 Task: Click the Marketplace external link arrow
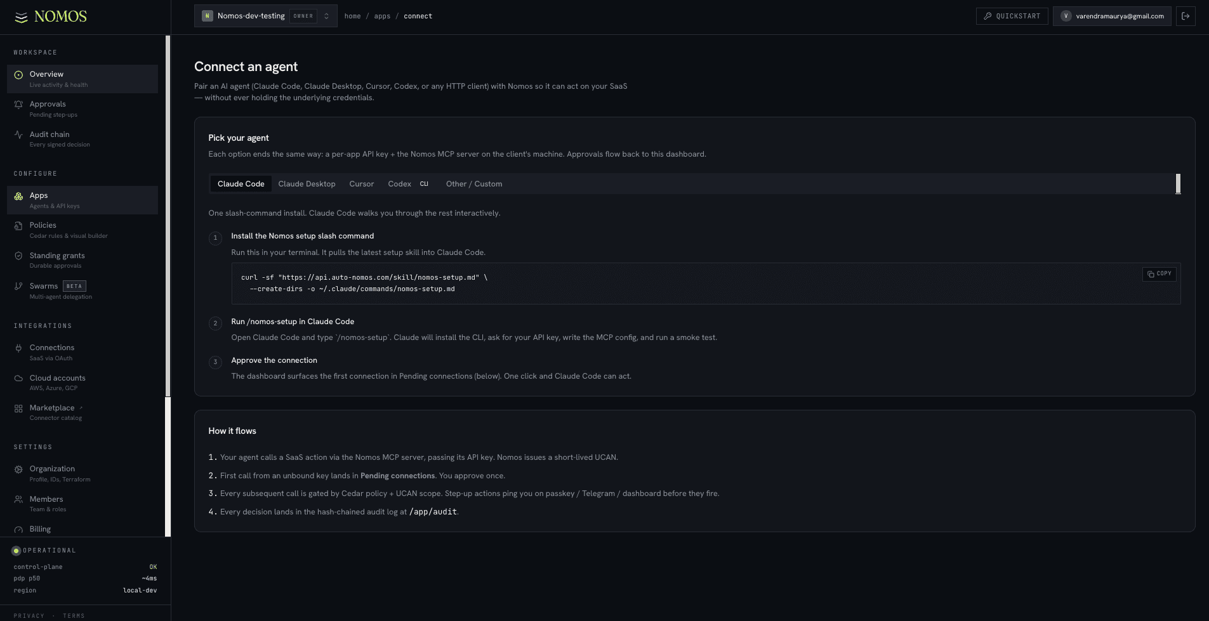pyautogui.click(x=81, y=408)
